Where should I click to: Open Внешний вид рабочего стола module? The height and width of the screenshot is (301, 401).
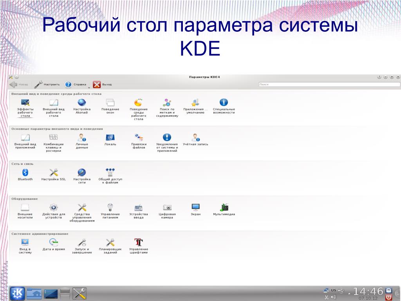point(53,108)
